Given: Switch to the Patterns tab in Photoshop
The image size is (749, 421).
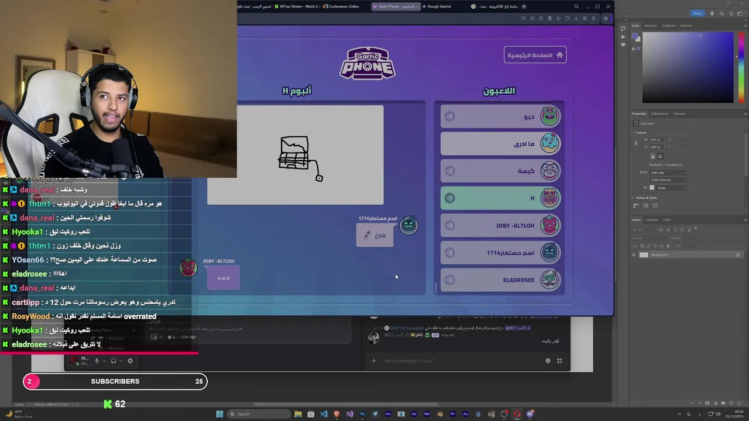Looking at the screenshot, I should 686,26.
